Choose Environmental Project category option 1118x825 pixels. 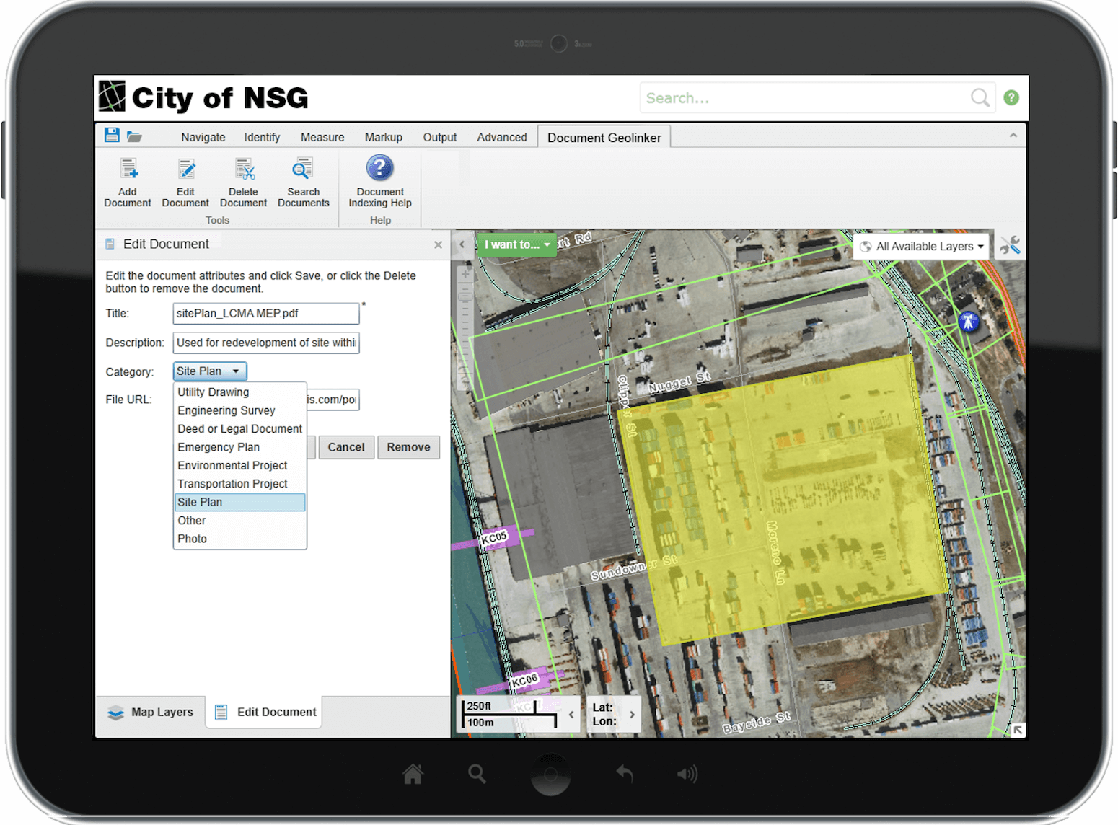pyautogui.click(x=240, y=466)
